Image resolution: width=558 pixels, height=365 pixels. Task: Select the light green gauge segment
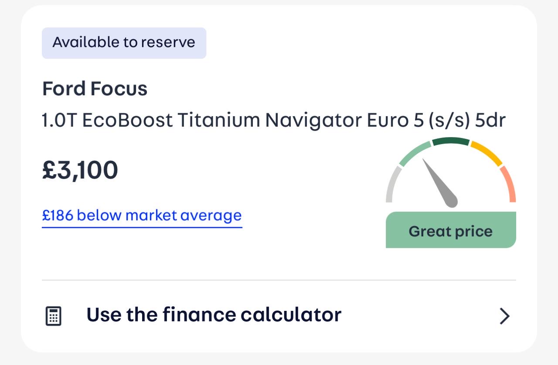(x=413, y=153)
